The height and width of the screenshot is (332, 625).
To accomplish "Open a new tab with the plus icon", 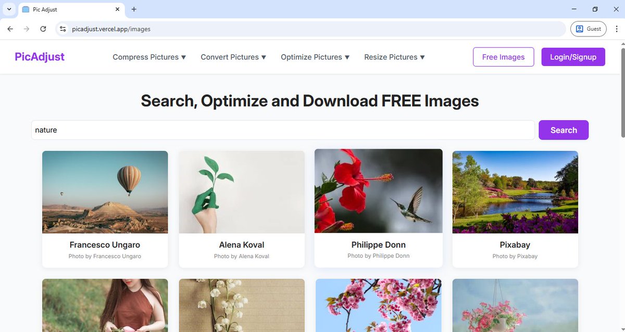I will pyautogui.click(x=134, y=9).
